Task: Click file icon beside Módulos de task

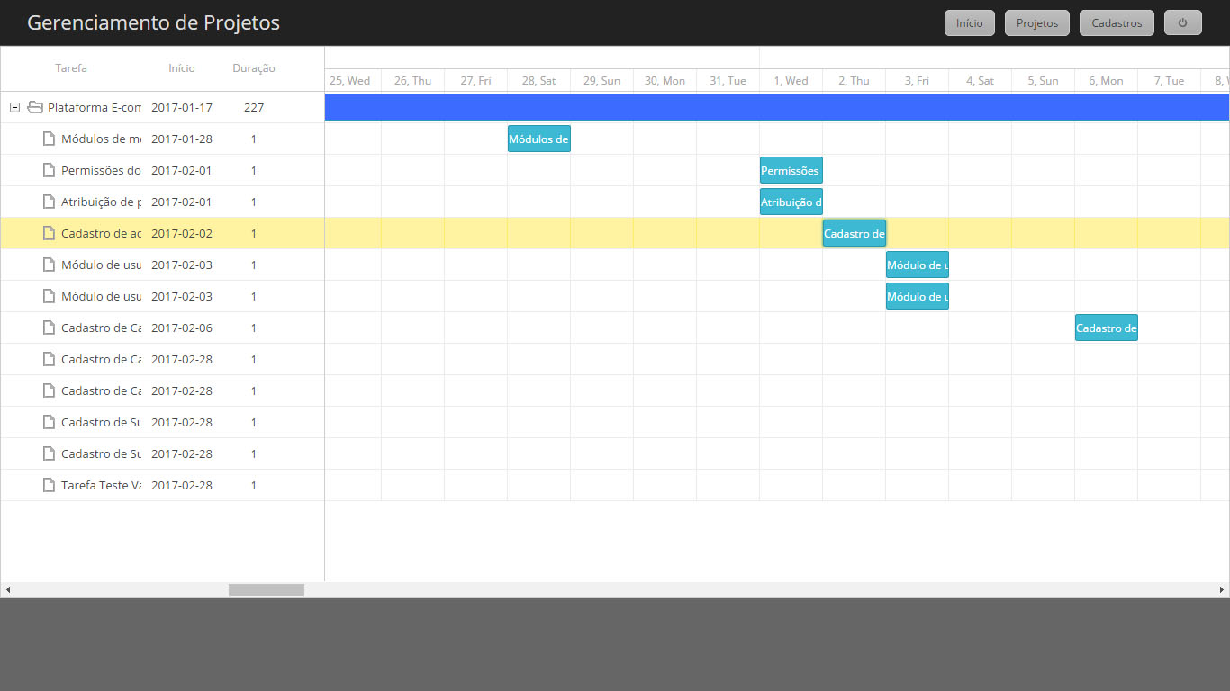Action: pos(50,139)
